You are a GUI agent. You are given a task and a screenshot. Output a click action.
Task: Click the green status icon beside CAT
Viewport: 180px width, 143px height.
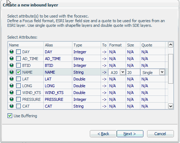point(11,106)
